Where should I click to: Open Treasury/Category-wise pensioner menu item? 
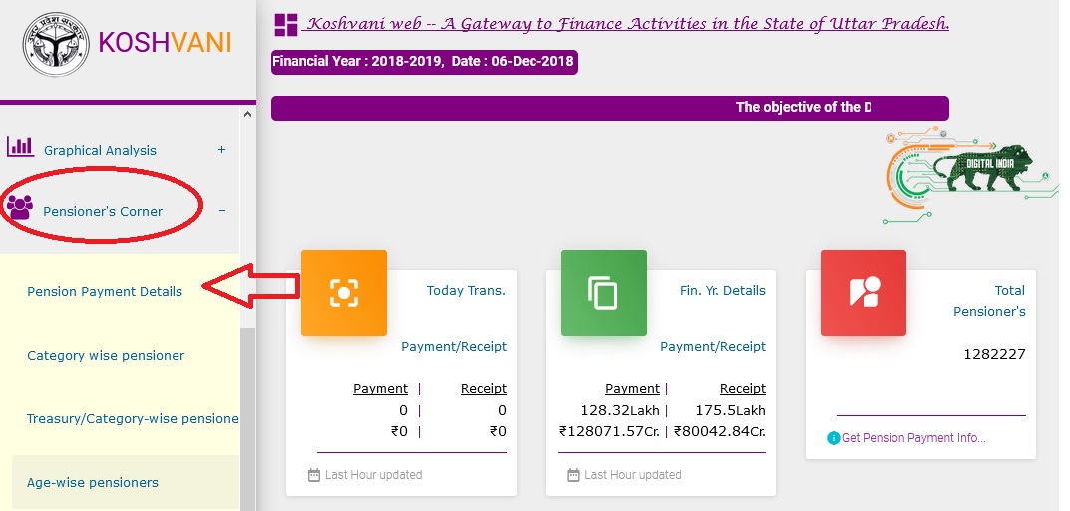point(133,419)
